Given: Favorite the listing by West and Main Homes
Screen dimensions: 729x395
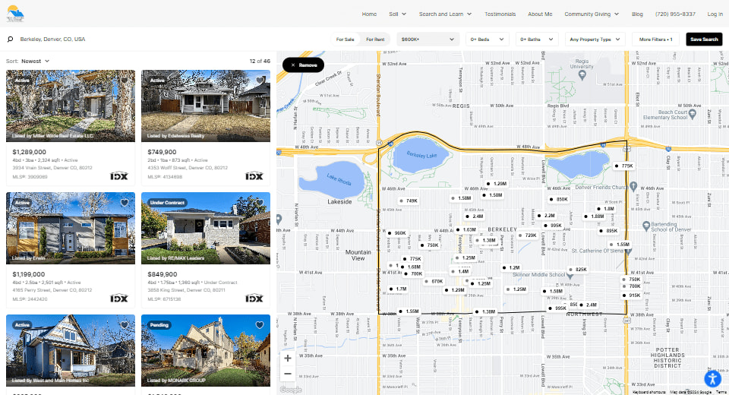Looking at the screenshot, I should pos(124,325).
